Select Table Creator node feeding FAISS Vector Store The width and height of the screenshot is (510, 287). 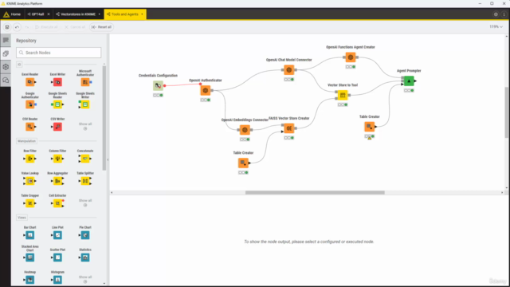pyautogui.click(x=243, y=163)
